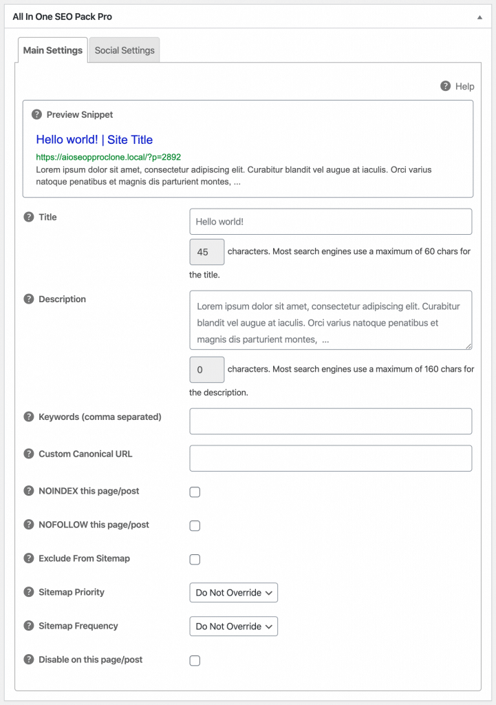Image resolution: width=496 pixels, height=705 pixels.
Task: Check the Exclude From Sitemap box
Action: (x=195, y=559)
